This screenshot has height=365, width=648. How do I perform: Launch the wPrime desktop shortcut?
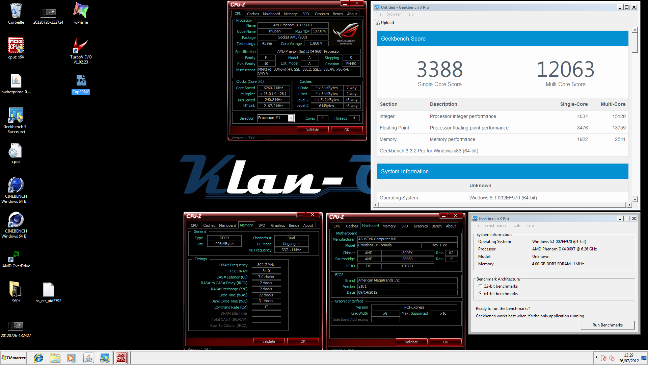(81, 14)
